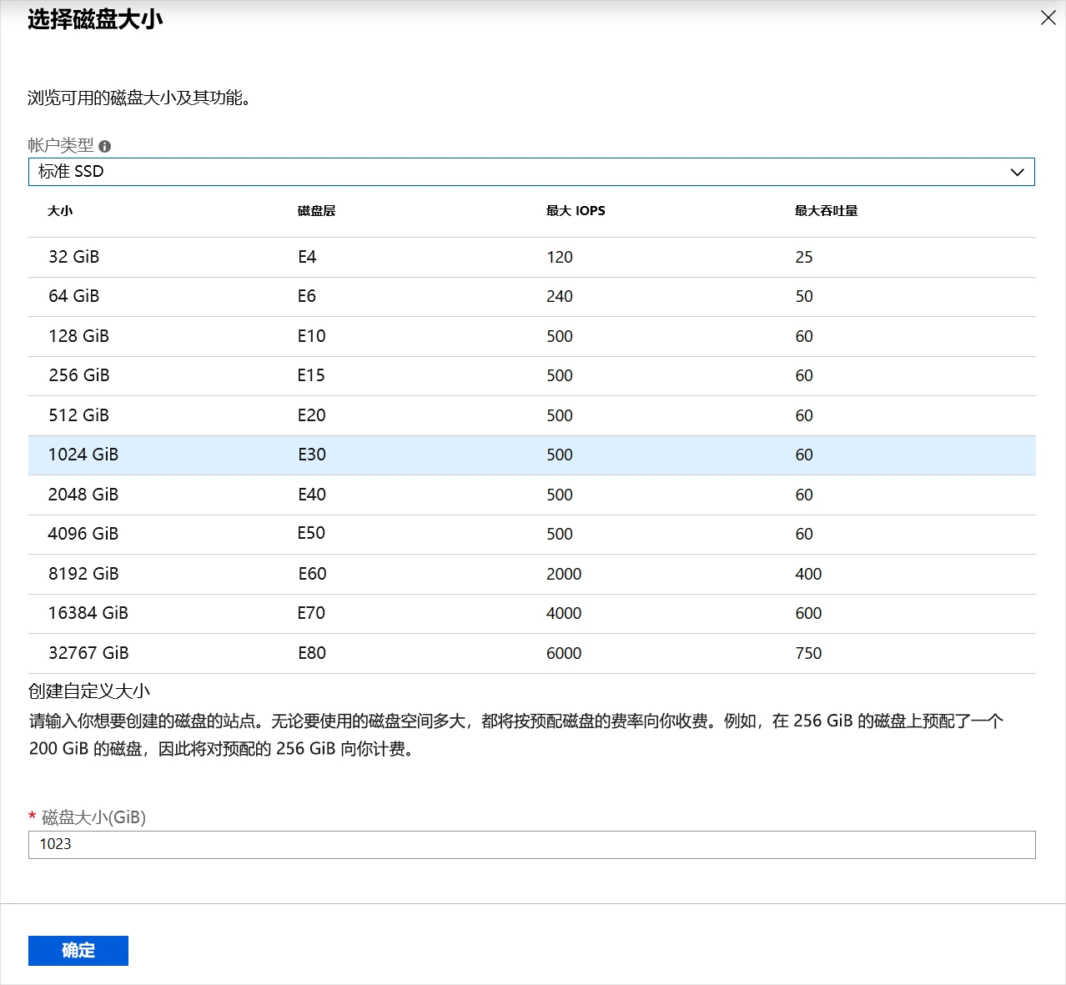Screen dimensions: 1066x985
Task: Select the 256 GiB size row
Action: 531,376
